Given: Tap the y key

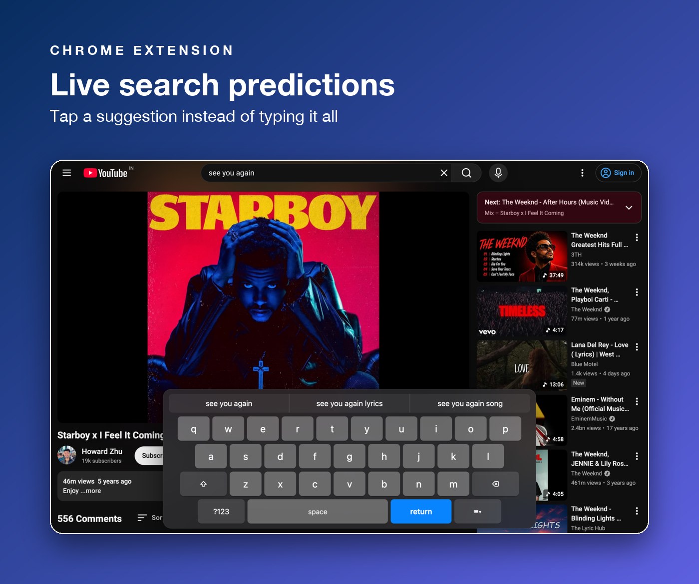Looking at the screenshot, I should click(367, 429).
